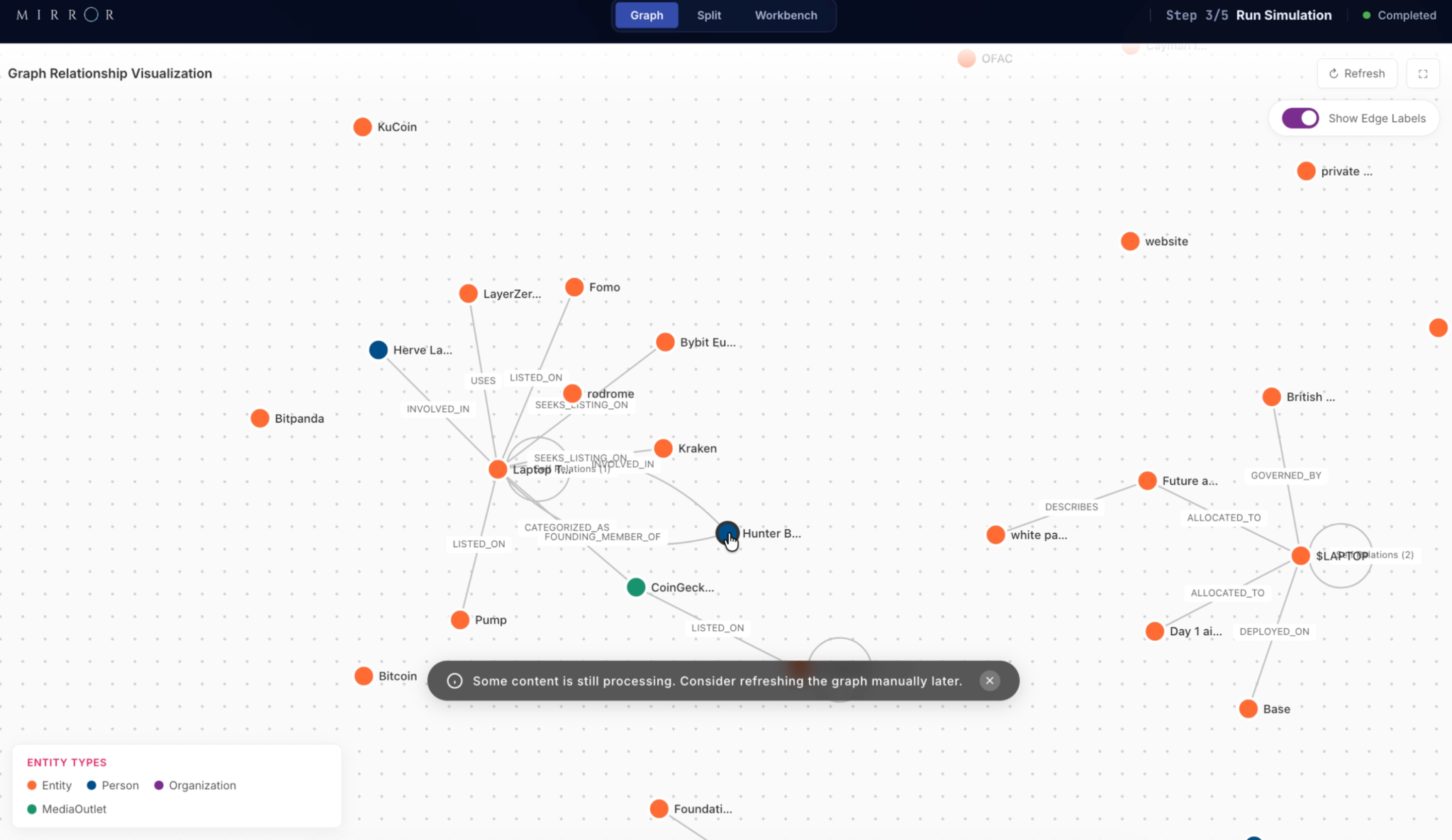Click the Fomo node
Image resolution: width=1452 pixels, height=840 pixels.
pyautogui.click(x=574, y=287)
